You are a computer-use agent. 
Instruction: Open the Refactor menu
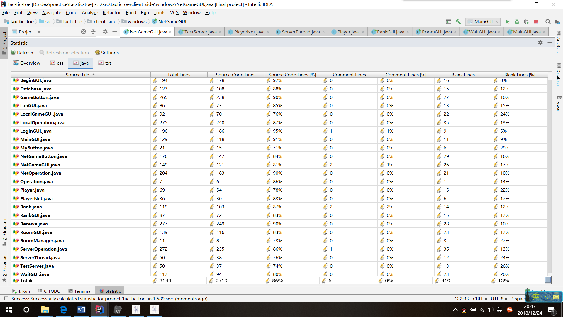111,12
